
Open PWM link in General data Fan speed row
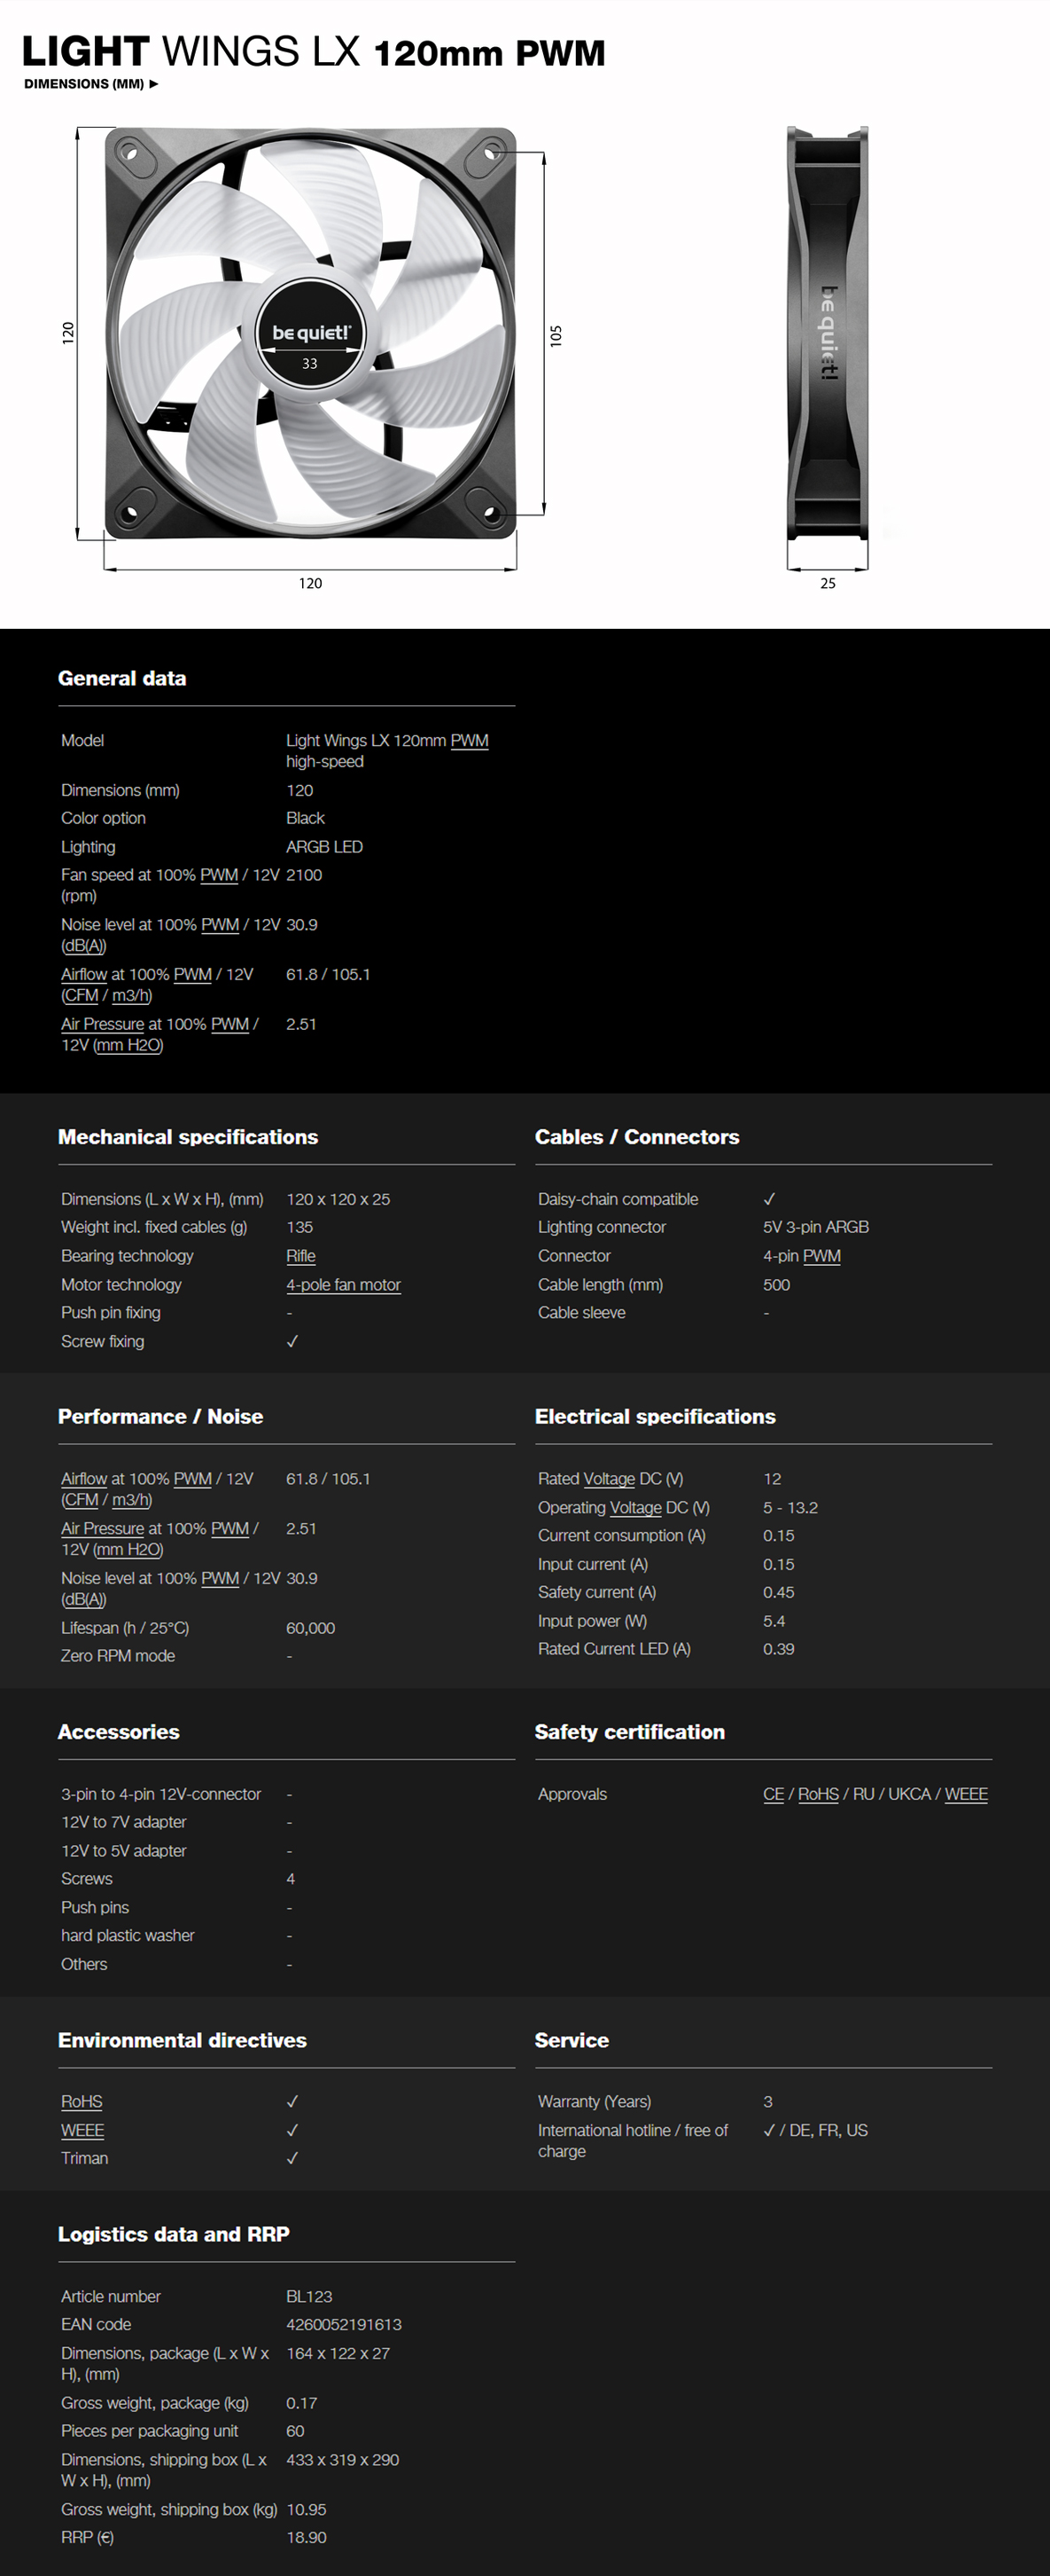click(219, 875)
